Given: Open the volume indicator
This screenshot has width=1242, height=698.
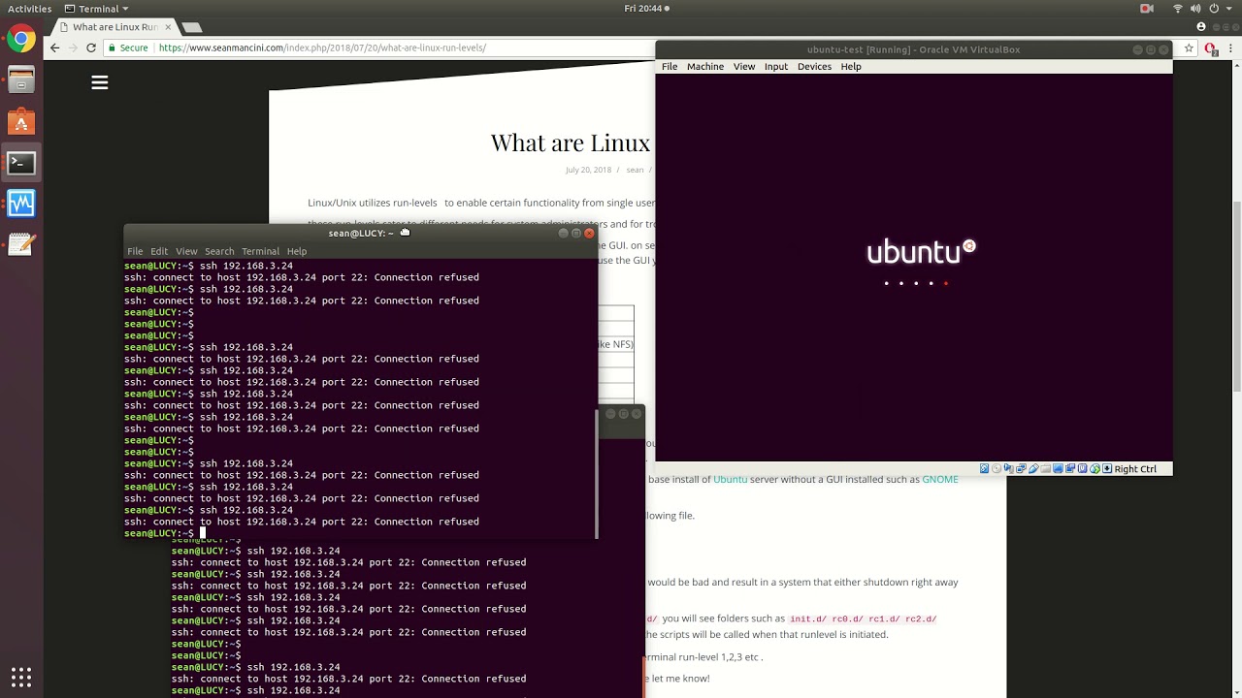Looking at the screenshot, I should [x=1196, y=9].
